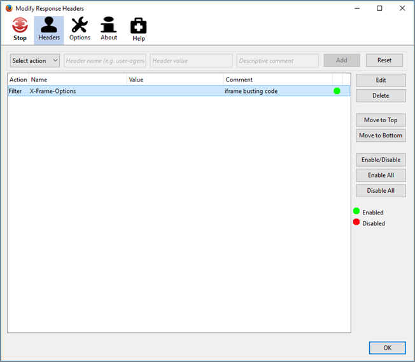Click the Reset button
The image size is (415, 362).
[x=384, y=60]
